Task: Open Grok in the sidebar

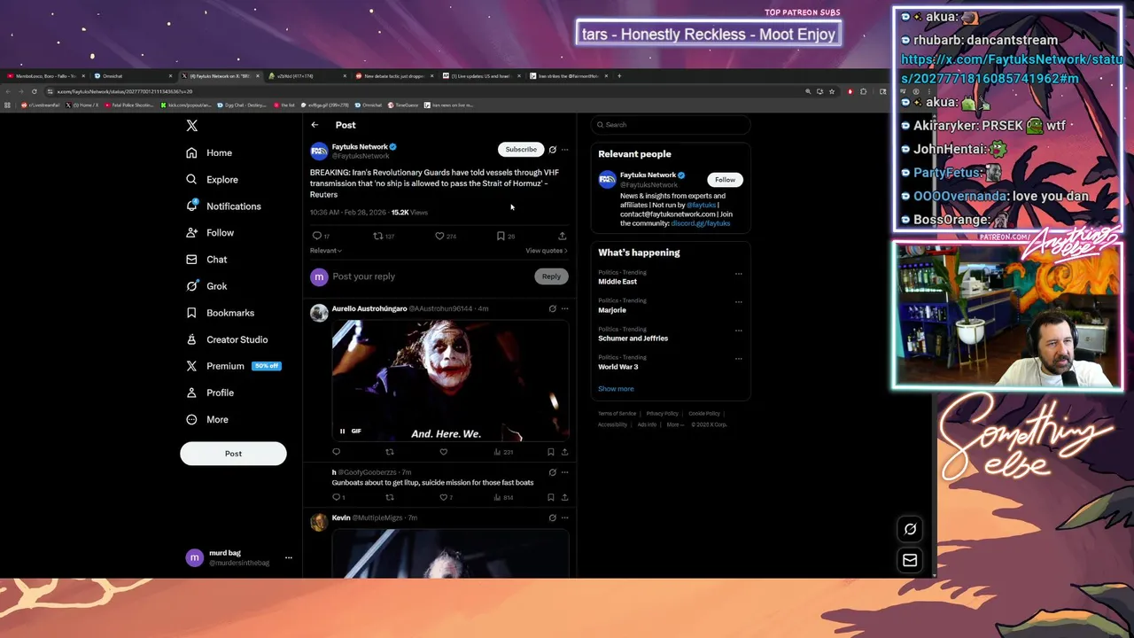Action: click(206, 286)
